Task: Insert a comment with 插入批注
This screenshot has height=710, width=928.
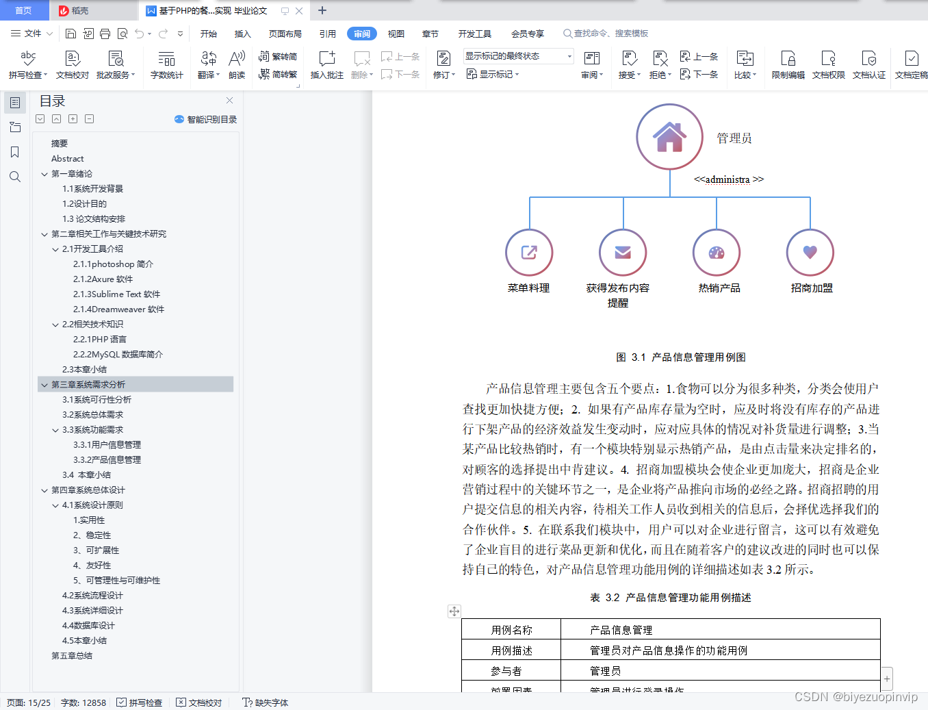Action: click(x=326, y=65)
